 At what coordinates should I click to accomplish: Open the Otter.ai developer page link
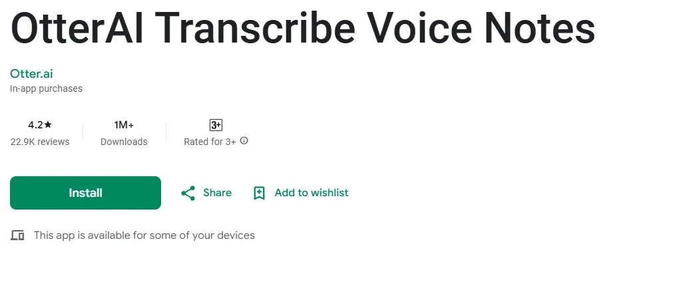pos(31,74)
